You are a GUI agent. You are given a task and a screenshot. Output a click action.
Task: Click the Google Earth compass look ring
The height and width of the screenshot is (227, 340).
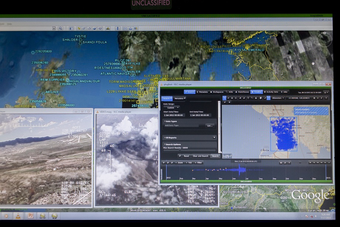(324, 39)
